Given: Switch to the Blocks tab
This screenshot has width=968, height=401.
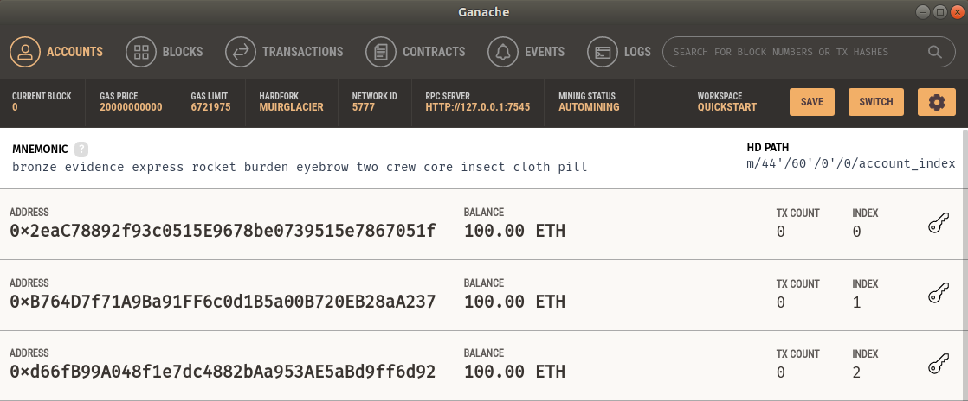Looking at the screenshot, I should click(165, 52).
